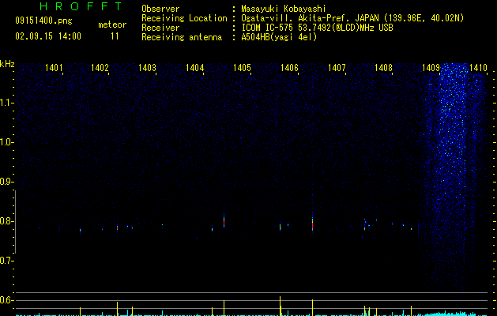
Task: Click the 1409 time axis label
Action: pyautogui.click(x=431, y=68)
